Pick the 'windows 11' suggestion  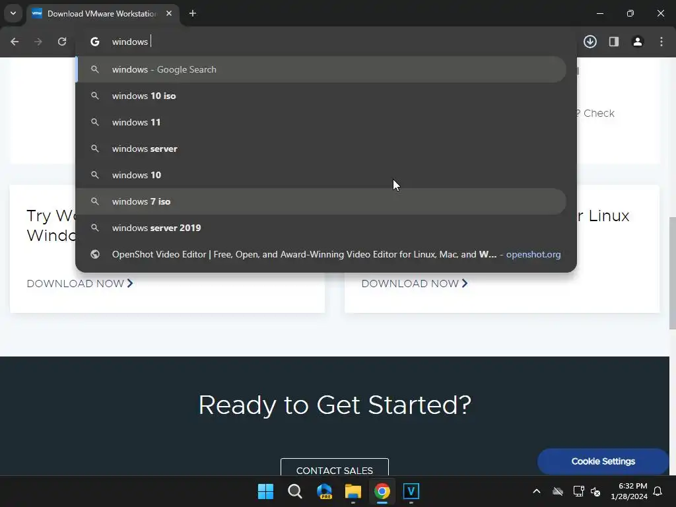(321, 122)
